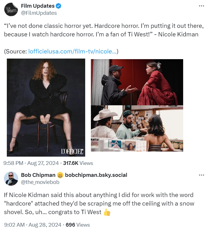The height and width of the screenshot is (230, 209).
Task: Click the grinning emoji beside Bob Chipman
Action: pyautogui.click(x=60, y=175)
